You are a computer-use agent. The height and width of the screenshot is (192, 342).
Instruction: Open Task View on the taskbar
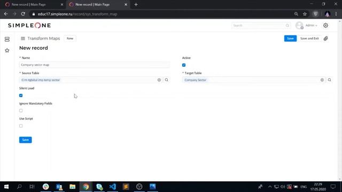[x=32, y=187]
